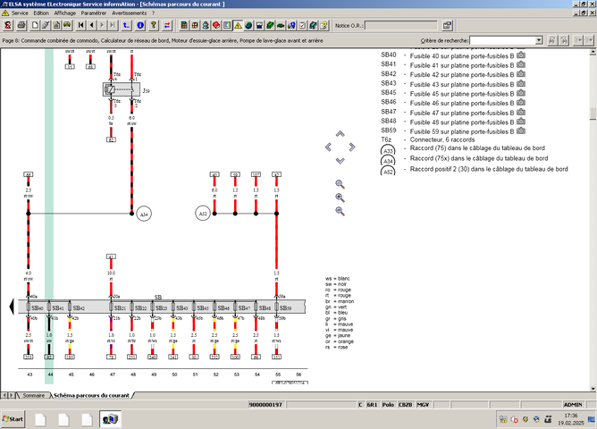Click the pan down arrow on diagram
Viewport: 597px width, 429px height.
[x=340, y=160]
